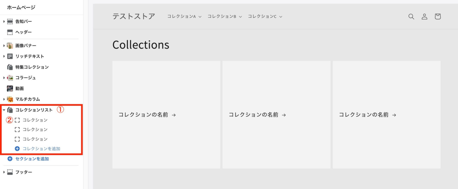Click the account login icon
The width and height of the screenshot is (458, 189).
(424, 16)
